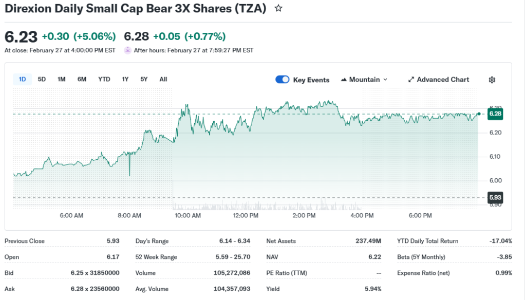This screenshot has width=526, height=300.
Task: Show the All time range
Action: tap(163, 79)
